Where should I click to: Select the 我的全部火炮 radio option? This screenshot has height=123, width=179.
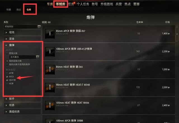(7, 61)
